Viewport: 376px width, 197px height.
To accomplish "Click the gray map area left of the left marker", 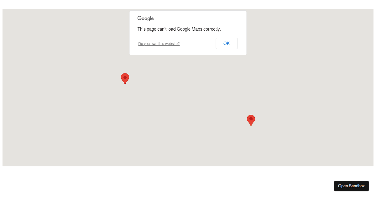I will [x=63, y=78].
